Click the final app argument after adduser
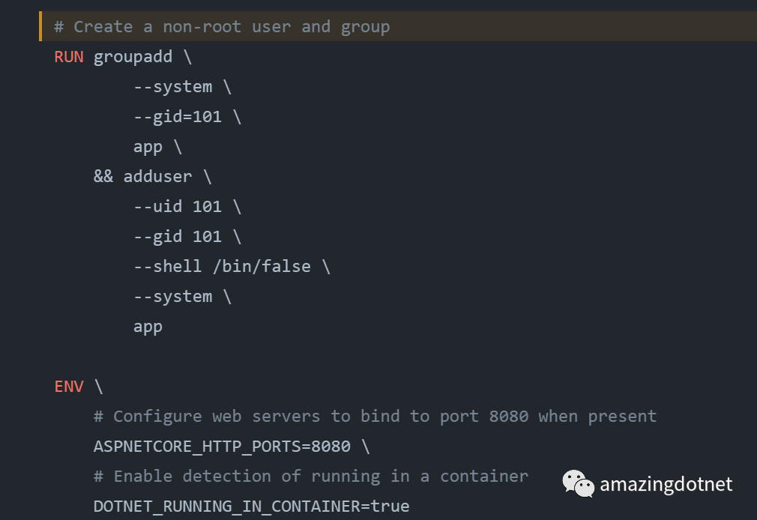The height and width of the screenshot is (520, 757). 148,327
